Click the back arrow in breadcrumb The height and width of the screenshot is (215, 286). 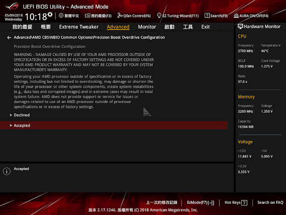[x=9, y=38]
